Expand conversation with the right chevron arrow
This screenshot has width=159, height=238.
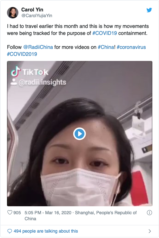(150, 231)
